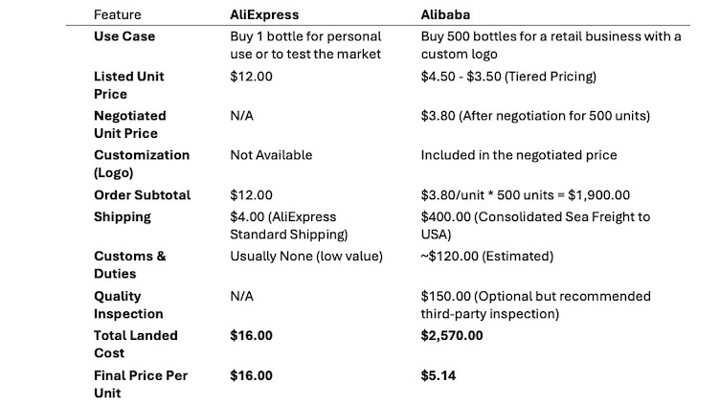Select the Listed Unit Price label

(128, 85)
